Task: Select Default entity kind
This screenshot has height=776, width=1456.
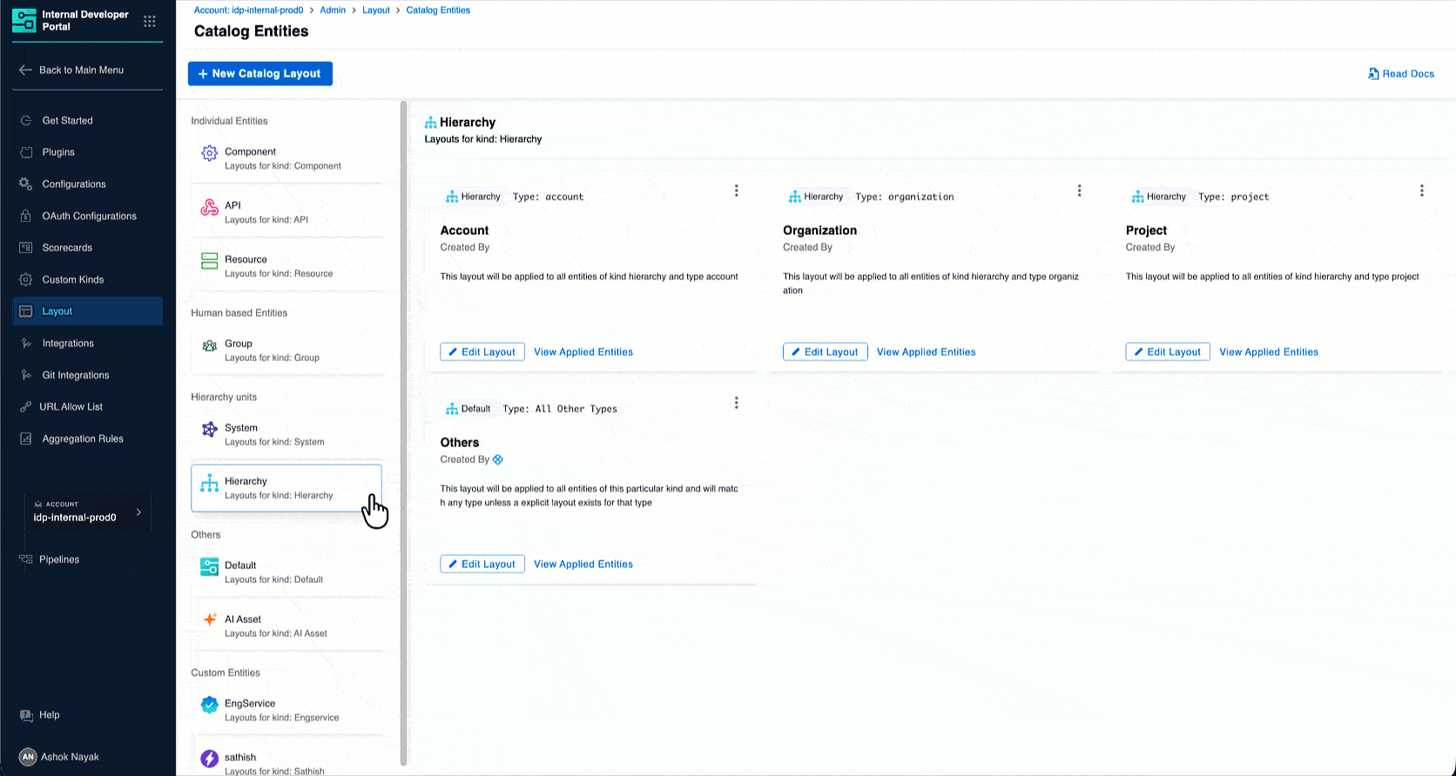Action: (286, 572)
